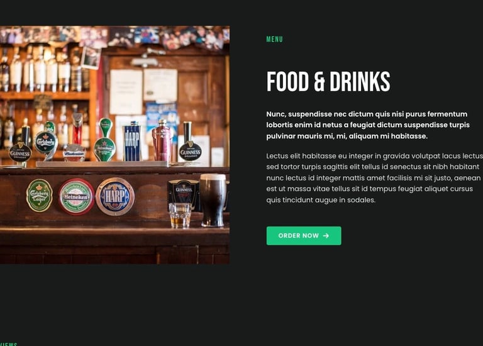Screen dimensions: 483x346
Task: Click the blue round Harp badge
Action: click(x=115, y=196)
